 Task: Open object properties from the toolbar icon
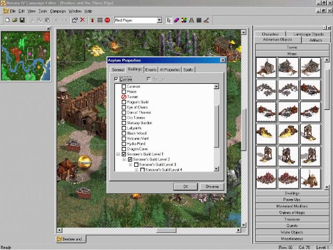(x=75, y=20)
